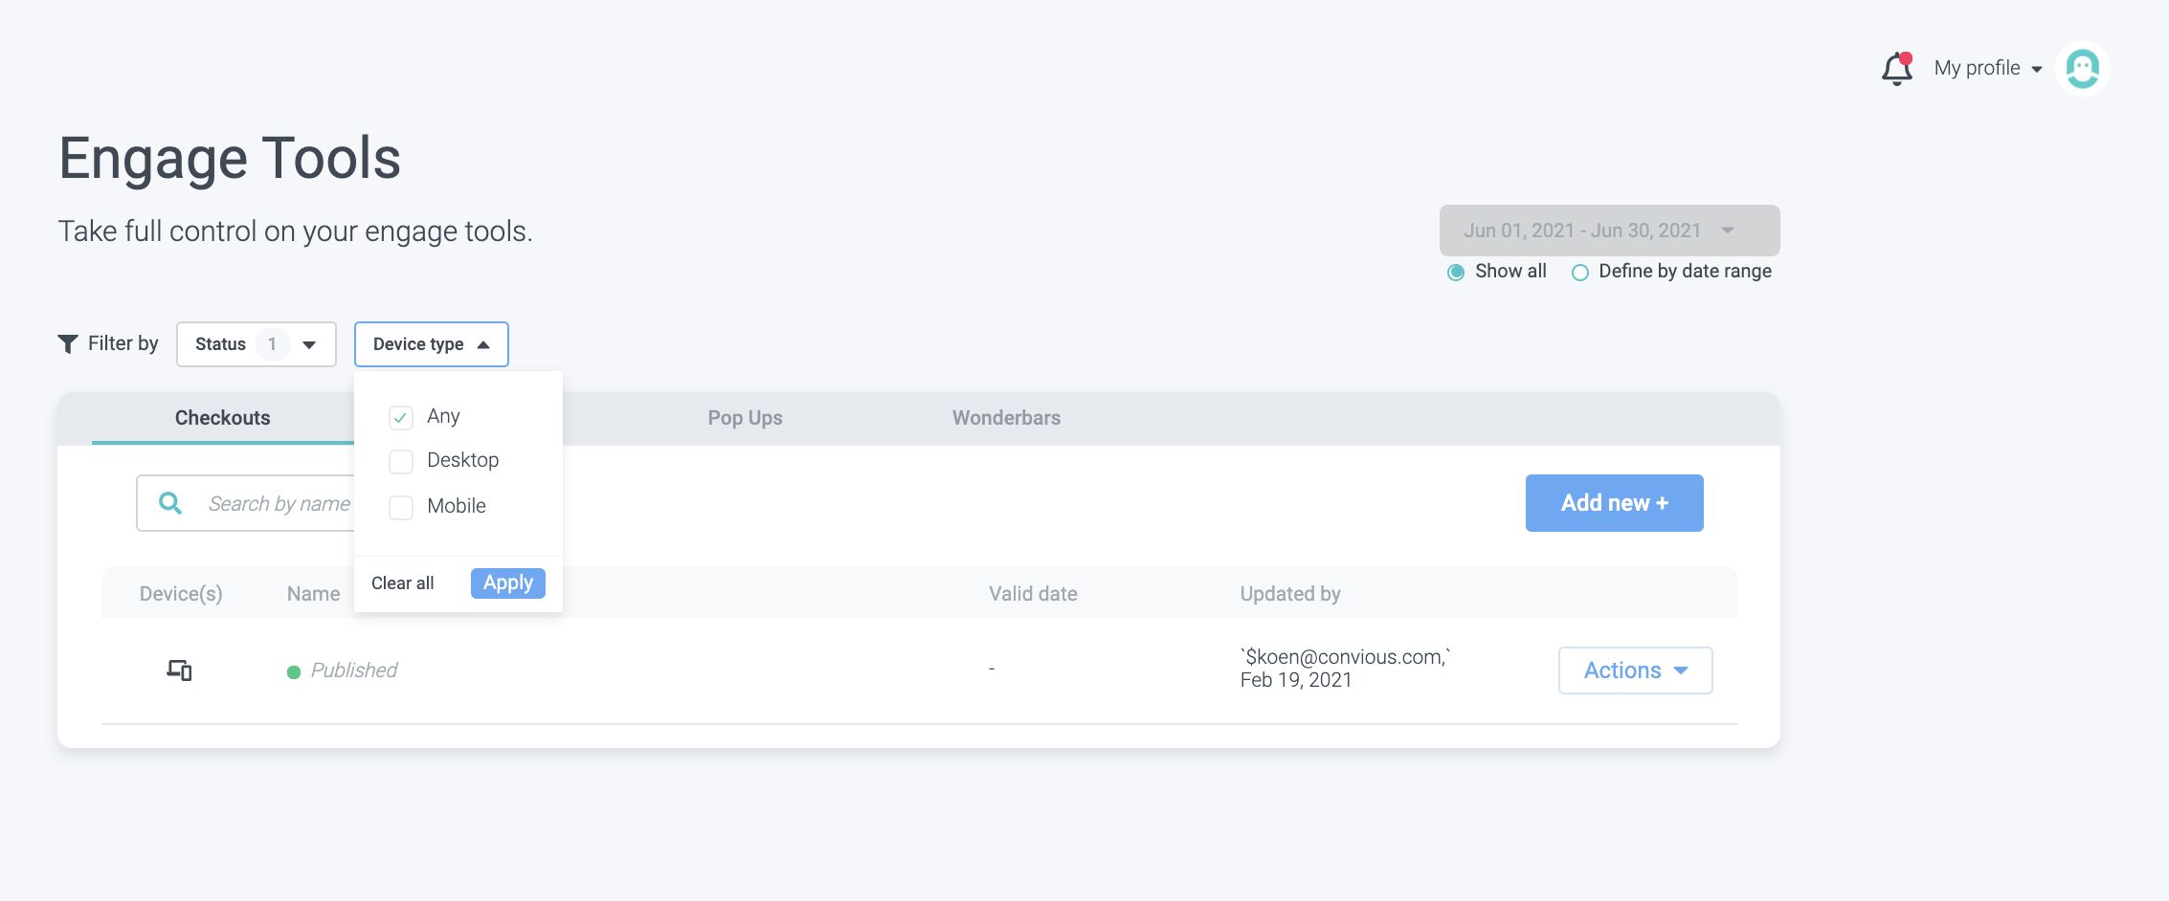The height and width of the screenshot is (901, 2169).
Task: Click the green Published status dot
Action: [x=294, y=671]
